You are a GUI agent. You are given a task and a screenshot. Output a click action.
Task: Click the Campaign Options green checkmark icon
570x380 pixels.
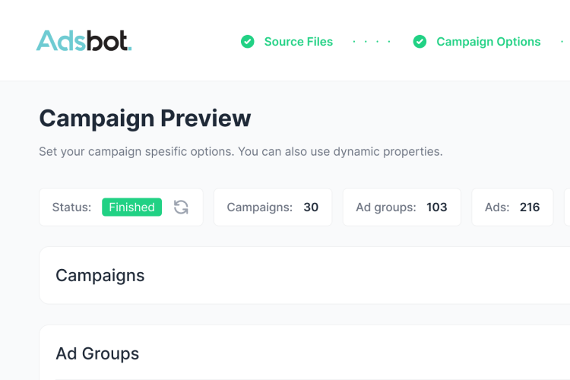(x=420, y=42)
